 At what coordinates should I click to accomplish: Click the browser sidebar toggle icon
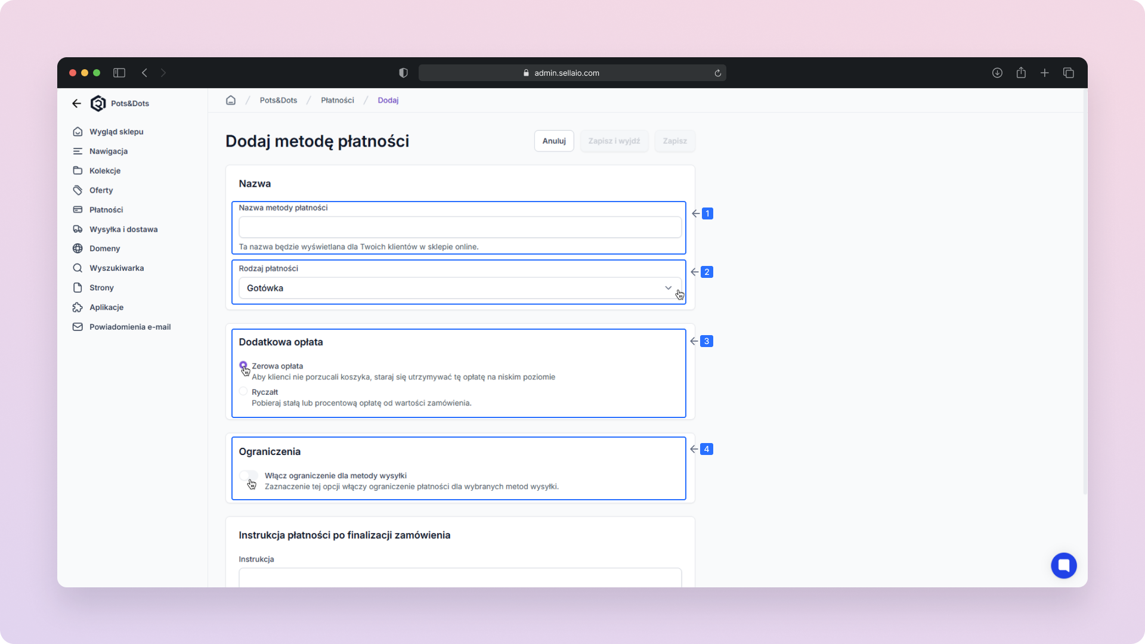[x=119, y=73]
